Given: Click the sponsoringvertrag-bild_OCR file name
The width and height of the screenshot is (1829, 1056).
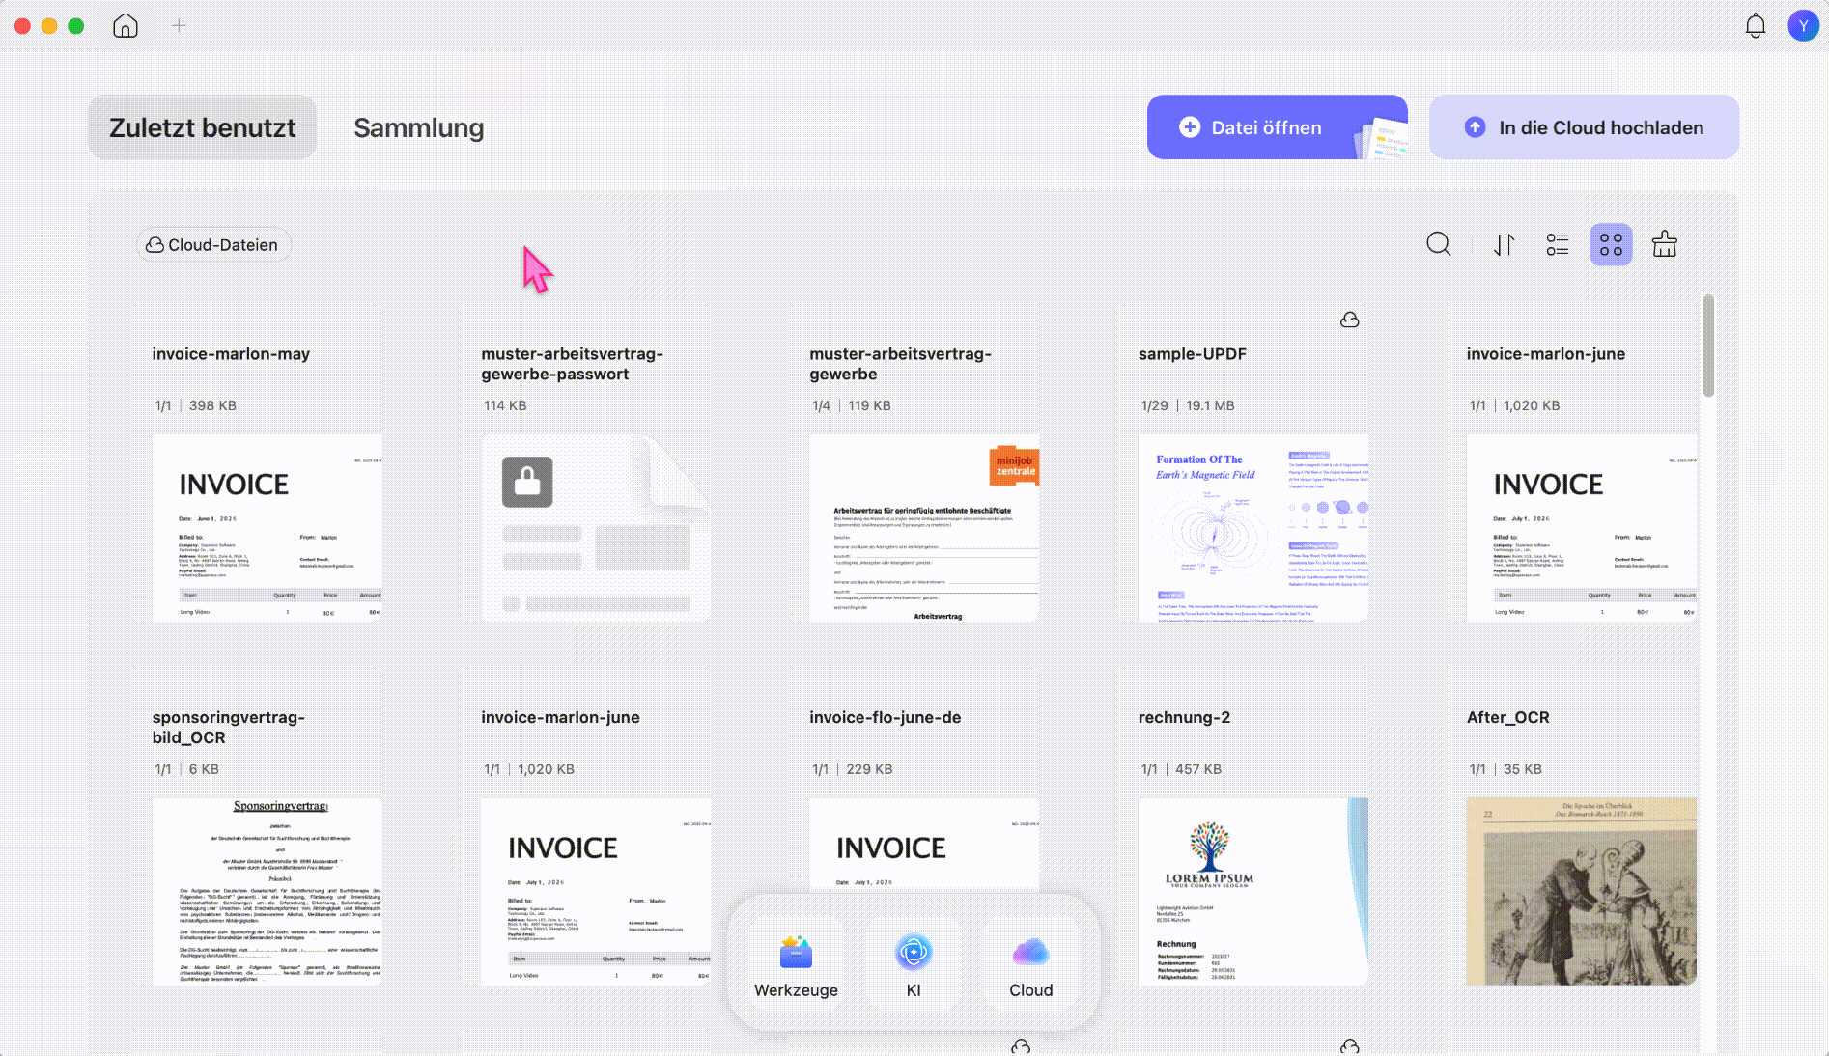Looking at the screenshot, I should click(x=229, y=728).
